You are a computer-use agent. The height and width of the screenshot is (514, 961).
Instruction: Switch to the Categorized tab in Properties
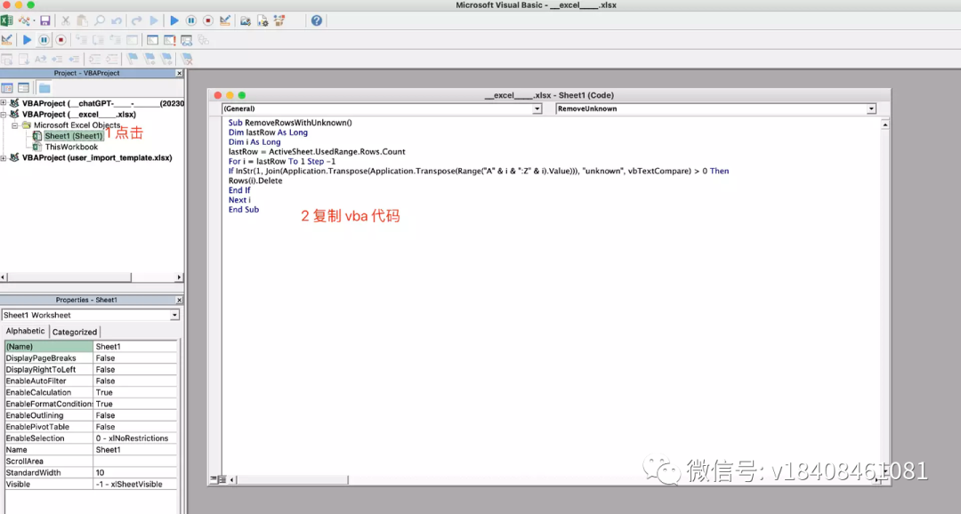click(x=74, y=331)
